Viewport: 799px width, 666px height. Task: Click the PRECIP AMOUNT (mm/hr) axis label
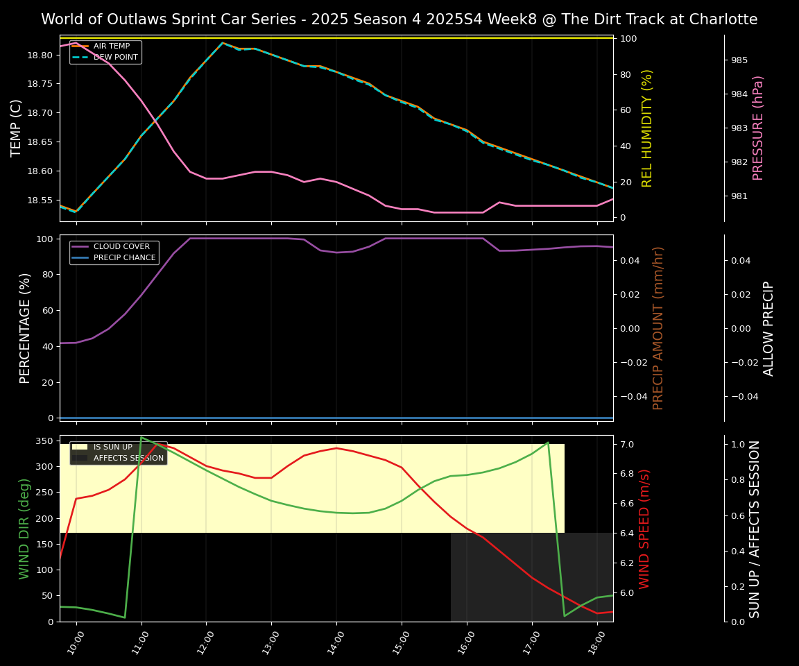[x=658, y=327]
